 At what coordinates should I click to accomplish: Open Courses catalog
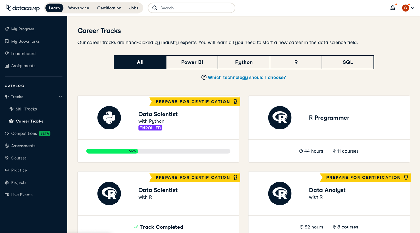19,158
